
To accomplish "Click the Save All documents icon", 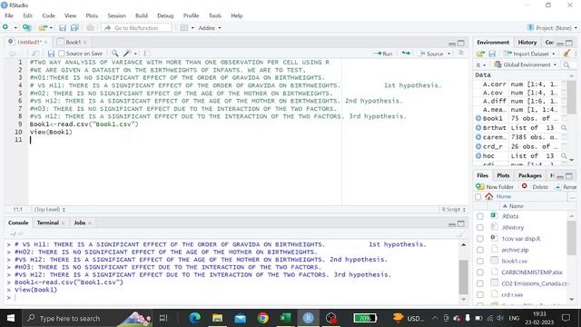I will click(74, 28).
